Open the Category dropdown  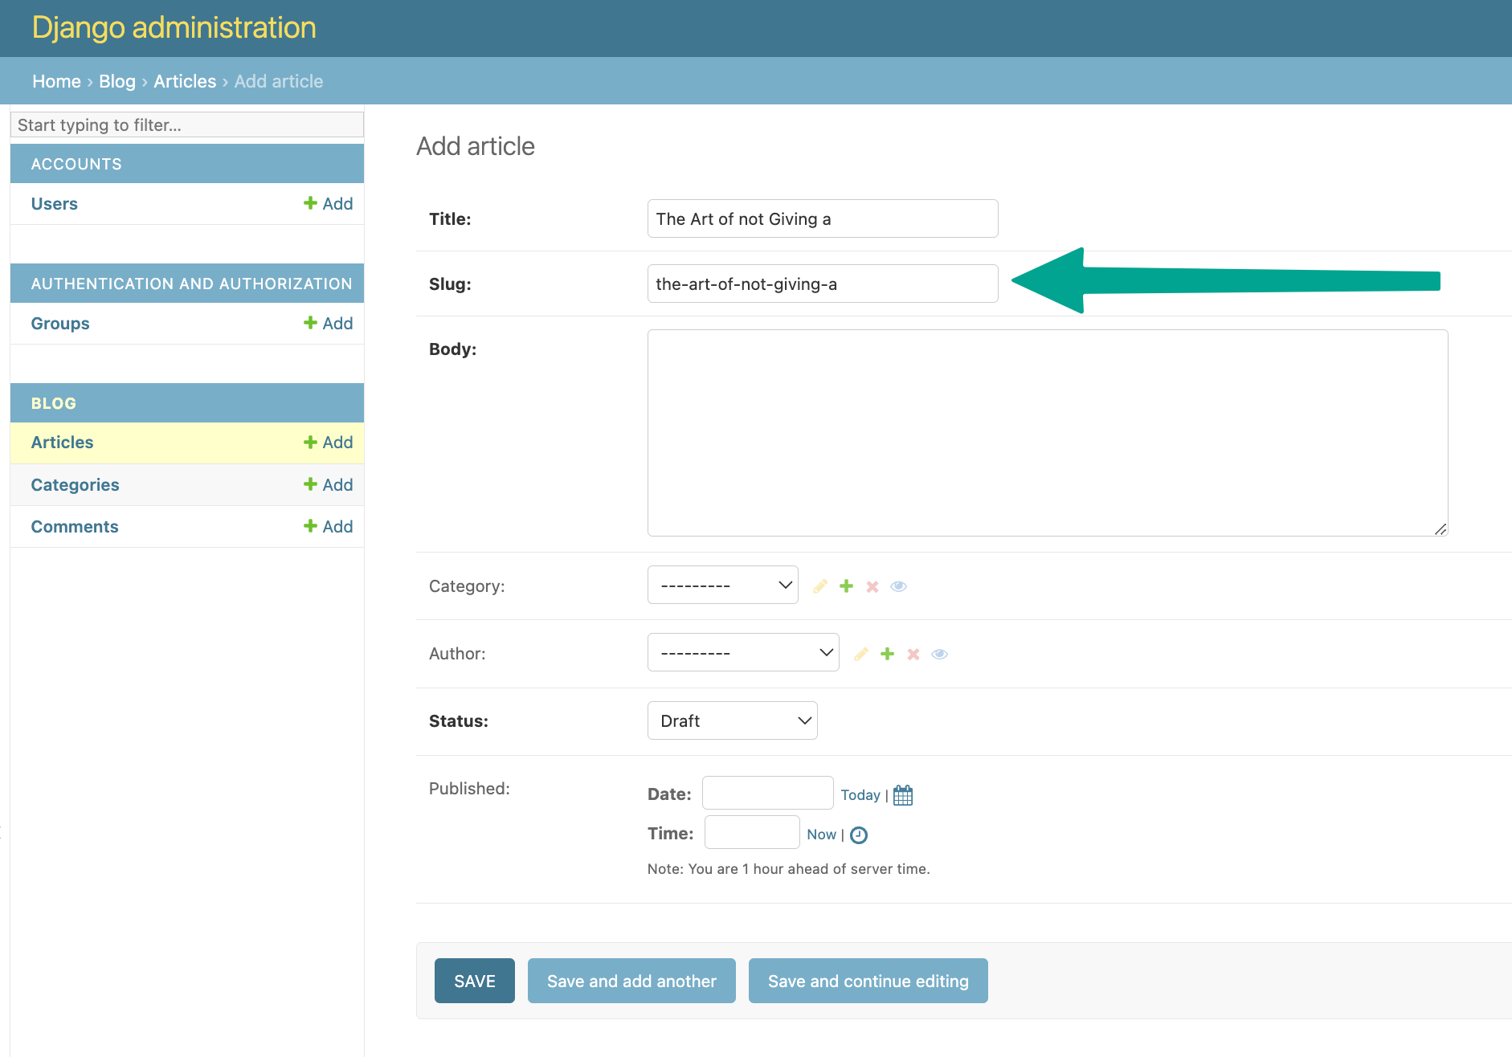pos(721,584)
